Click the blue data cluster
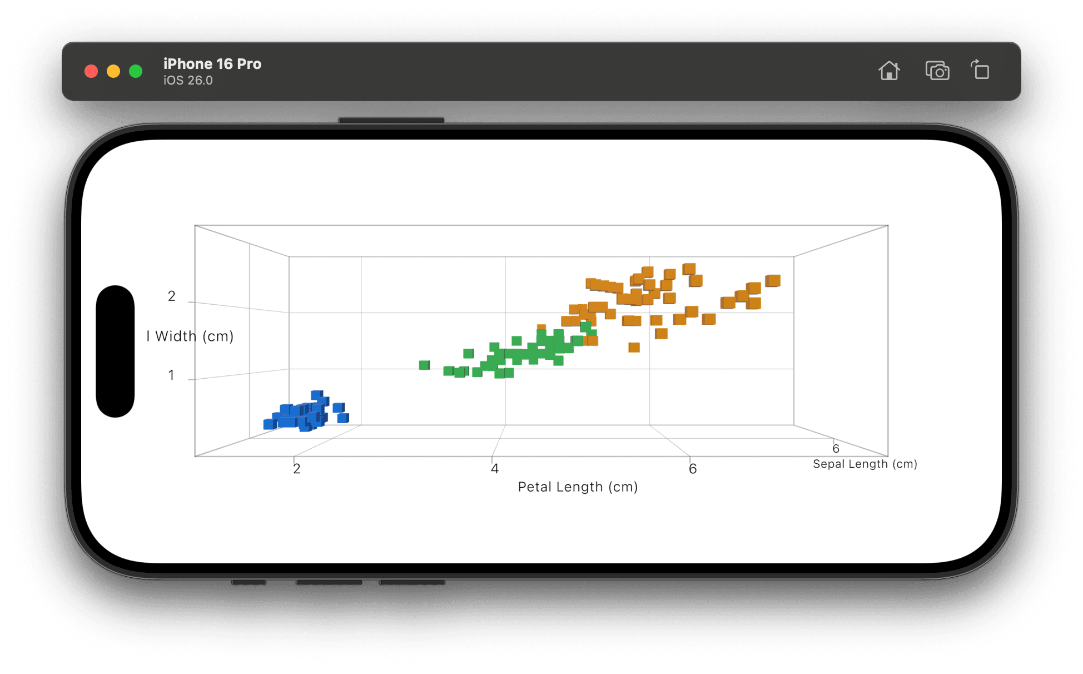1083x674 pixels. [306, 413]
